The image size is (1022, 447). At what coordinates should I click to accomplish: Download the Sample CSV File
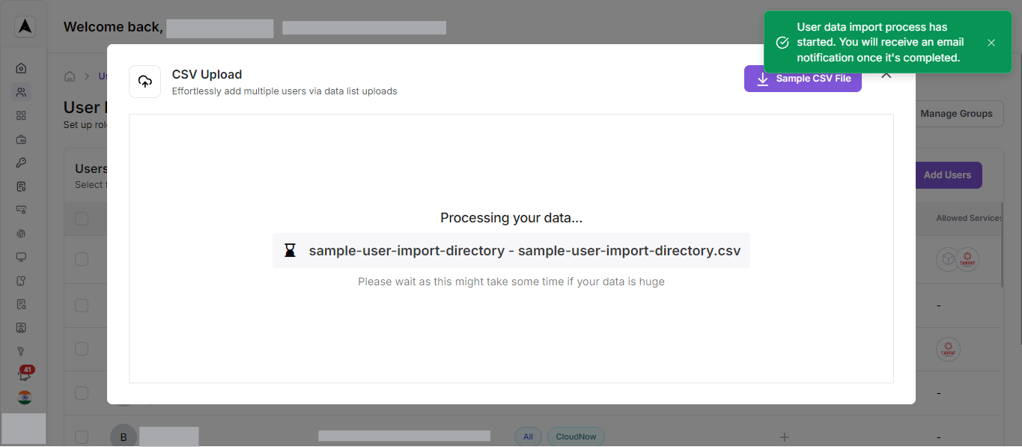pos(803,79)
